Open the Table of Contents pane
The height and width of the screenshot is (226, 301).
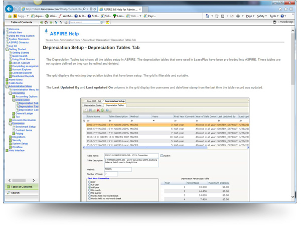22,187
